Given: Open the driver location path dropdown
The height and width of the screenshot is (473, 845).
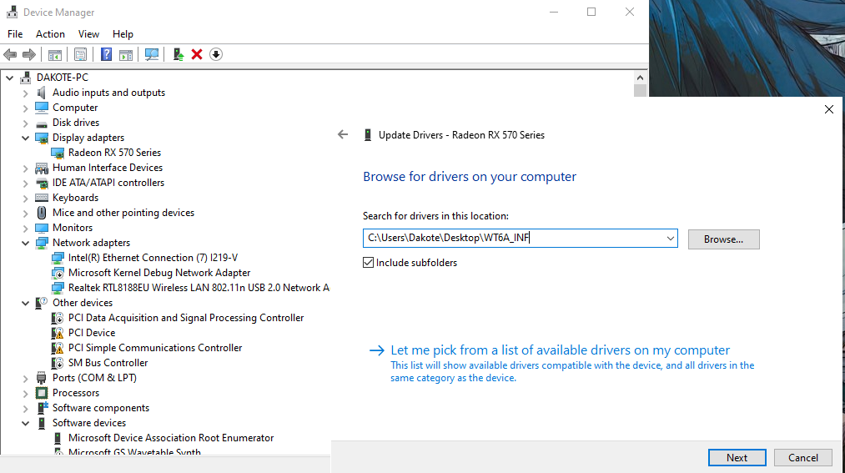Looking at the screenshot, I should pos(670,239).
